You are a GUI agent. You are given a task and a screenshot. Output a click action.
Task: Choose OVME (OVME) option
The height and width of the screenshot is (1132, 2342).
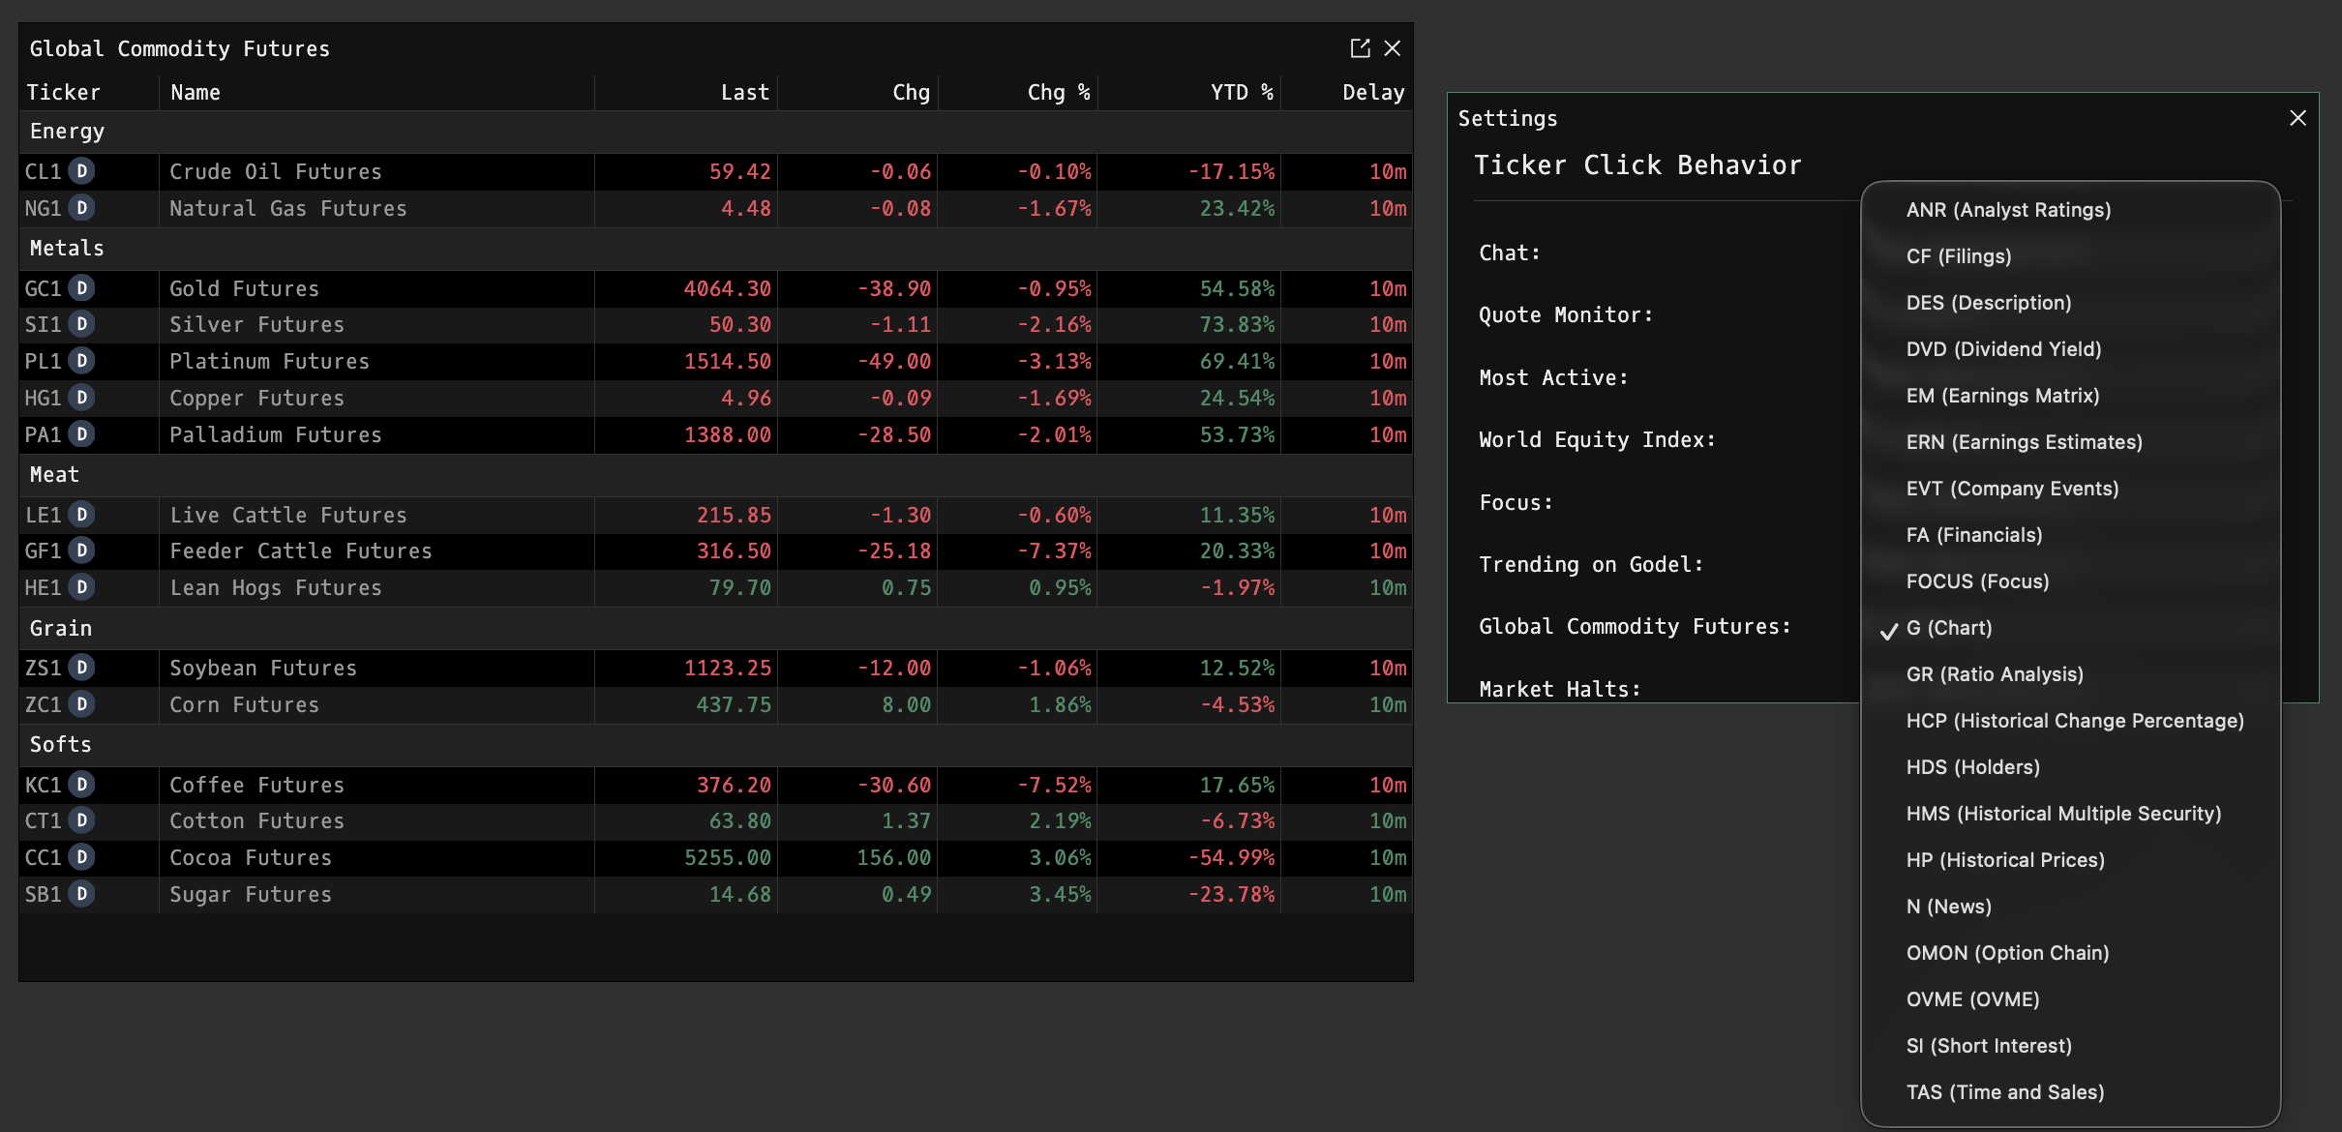[2070, 999]
